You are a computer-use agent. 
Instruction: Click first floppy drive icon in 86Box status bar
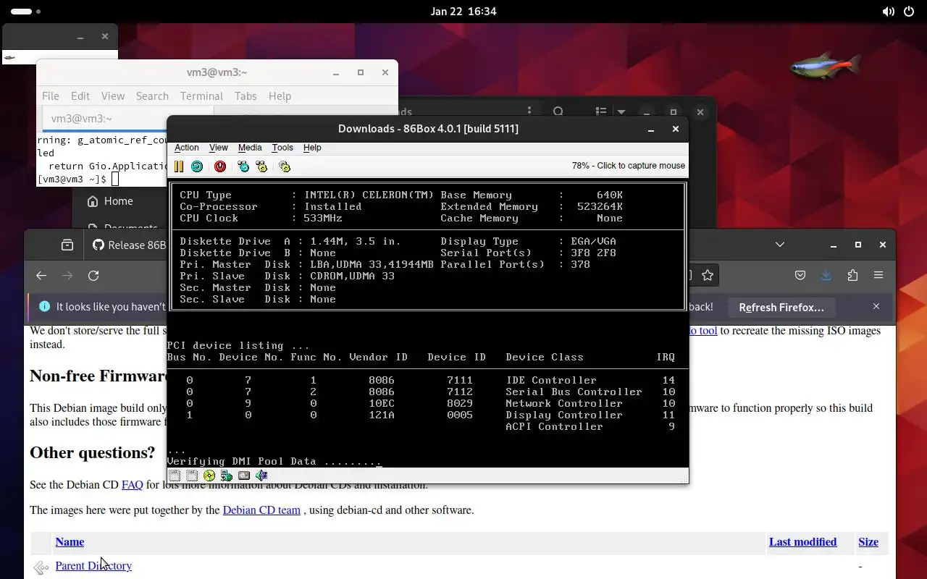(x=175, y=476)
